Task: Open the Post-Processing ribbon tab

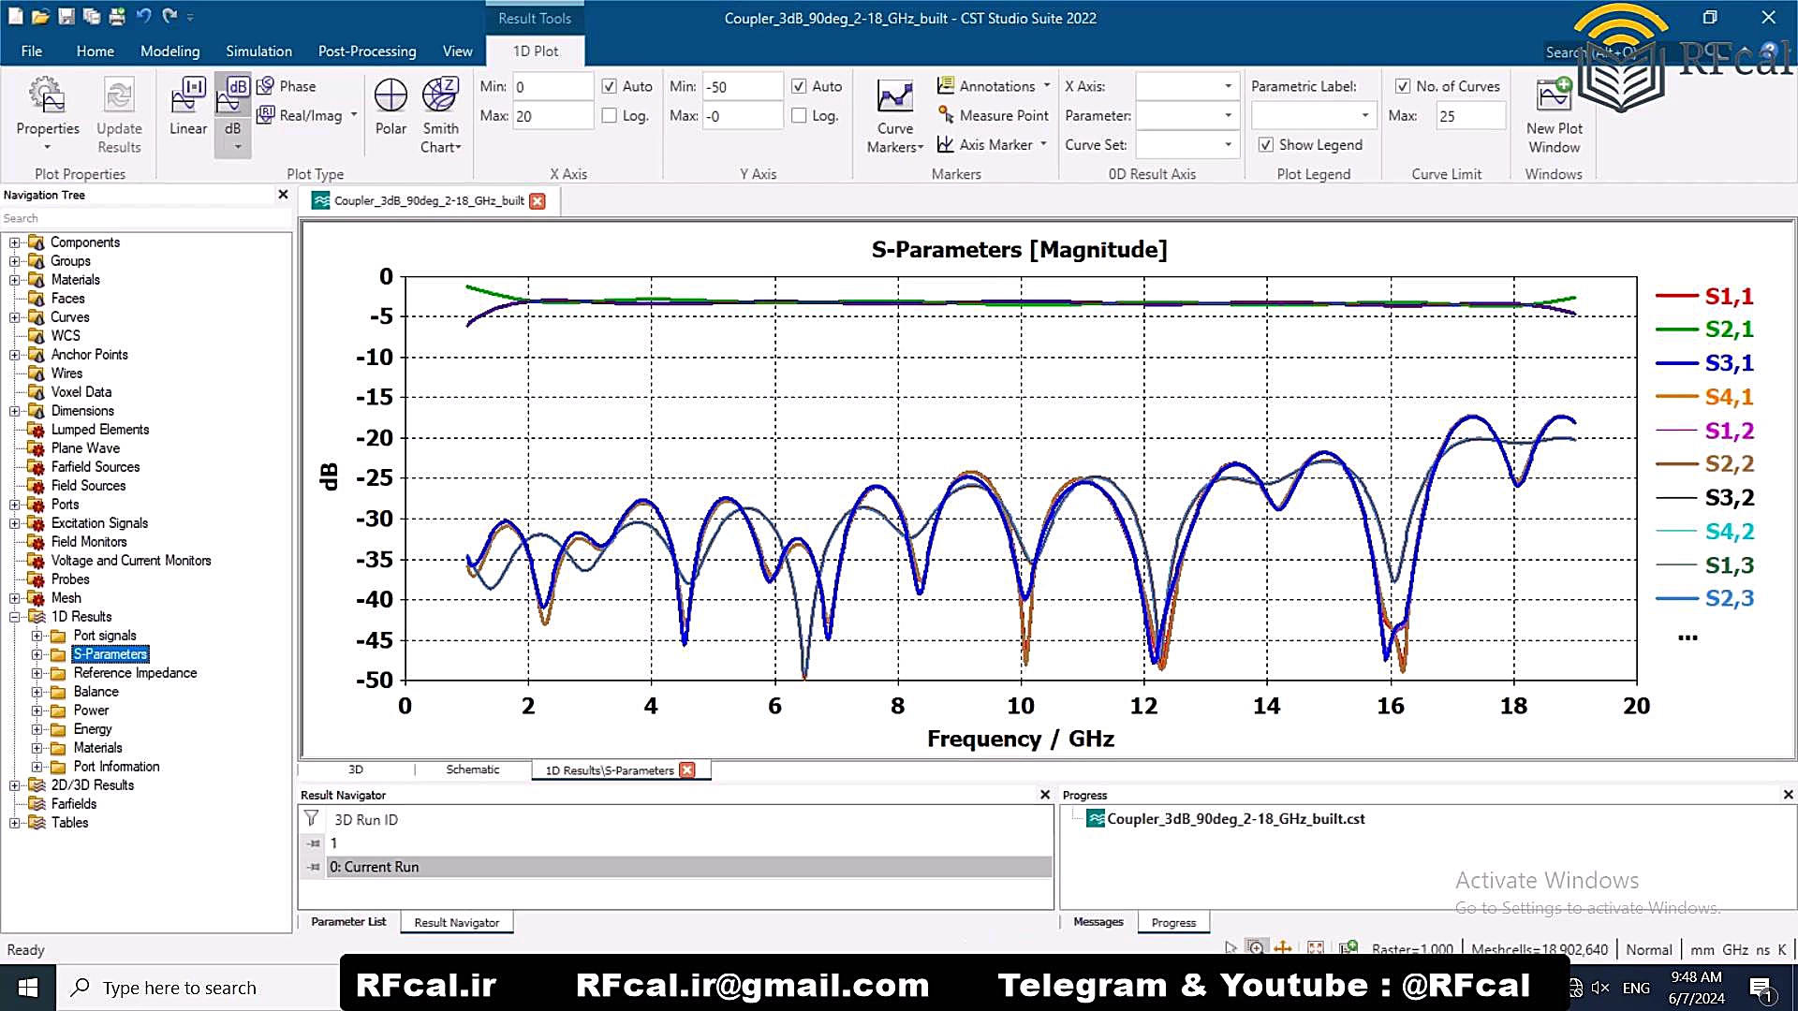Action: [366, 51]
